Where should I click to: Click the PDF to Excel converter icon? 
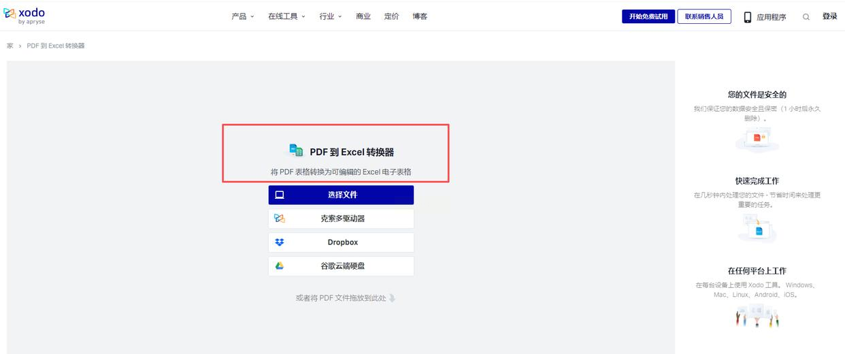(296, 151)
